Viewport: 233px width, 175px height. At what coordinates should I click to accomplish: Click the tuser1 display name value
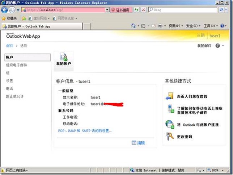coord(96,97)
